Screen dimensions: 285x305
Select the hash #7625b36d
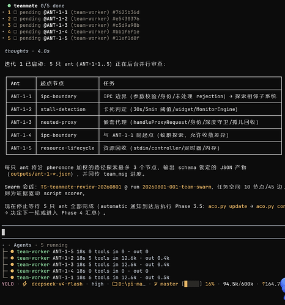pyautogui.click(x=126, y=12)
